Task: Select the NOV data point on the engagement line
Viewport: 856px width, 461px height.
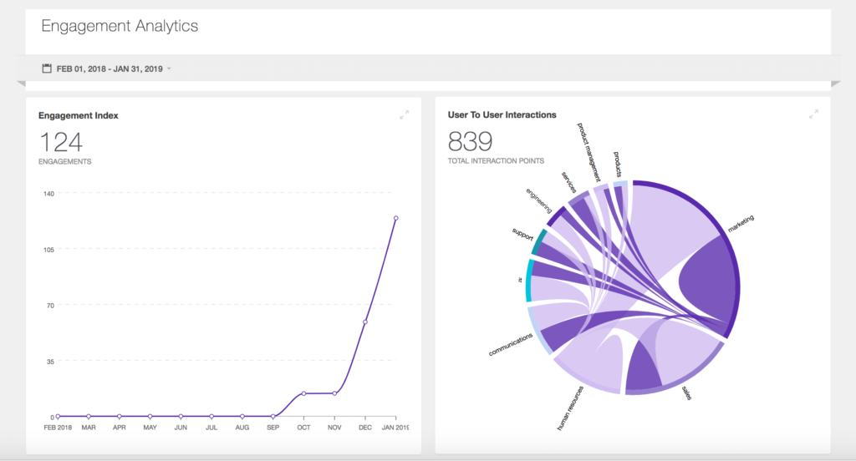Action: click(334, 393)
